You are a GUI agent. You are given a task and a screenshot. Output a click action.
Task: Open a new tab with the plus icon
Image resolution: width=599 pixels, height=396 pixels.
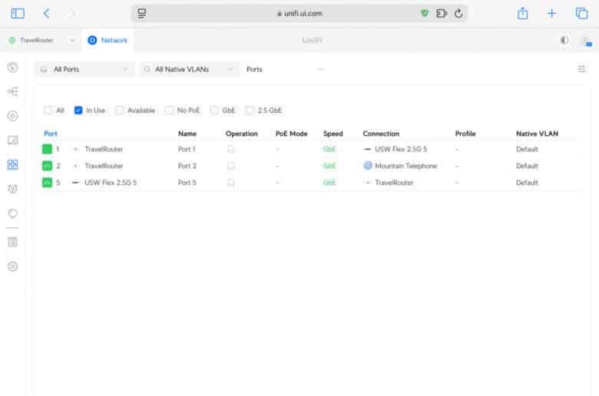pos(551,14)
